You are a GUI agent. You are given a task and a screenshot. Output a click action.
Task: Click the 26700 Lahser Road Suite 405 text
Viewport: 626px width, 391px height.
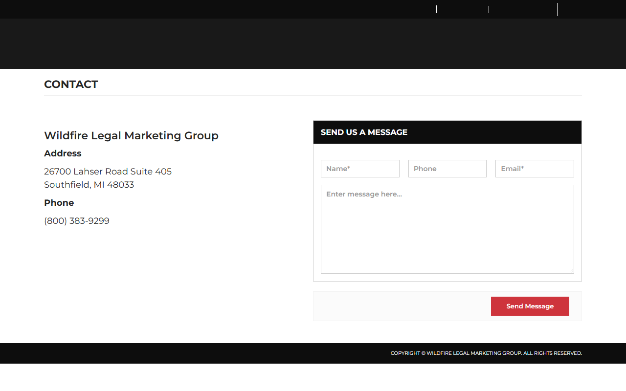(108, 172)
